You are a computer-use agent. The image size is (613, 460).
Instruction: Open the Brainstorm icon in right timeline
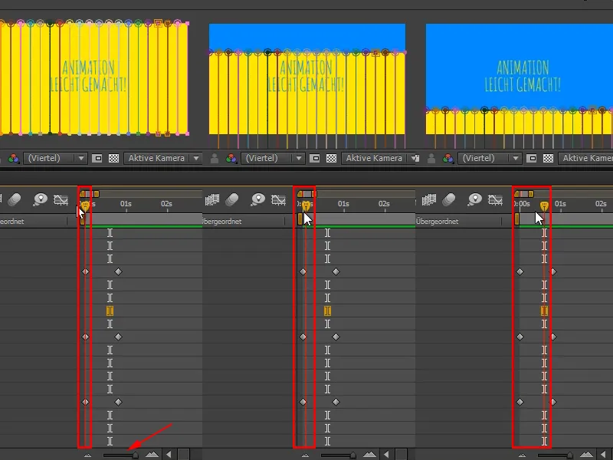(474, 199)
